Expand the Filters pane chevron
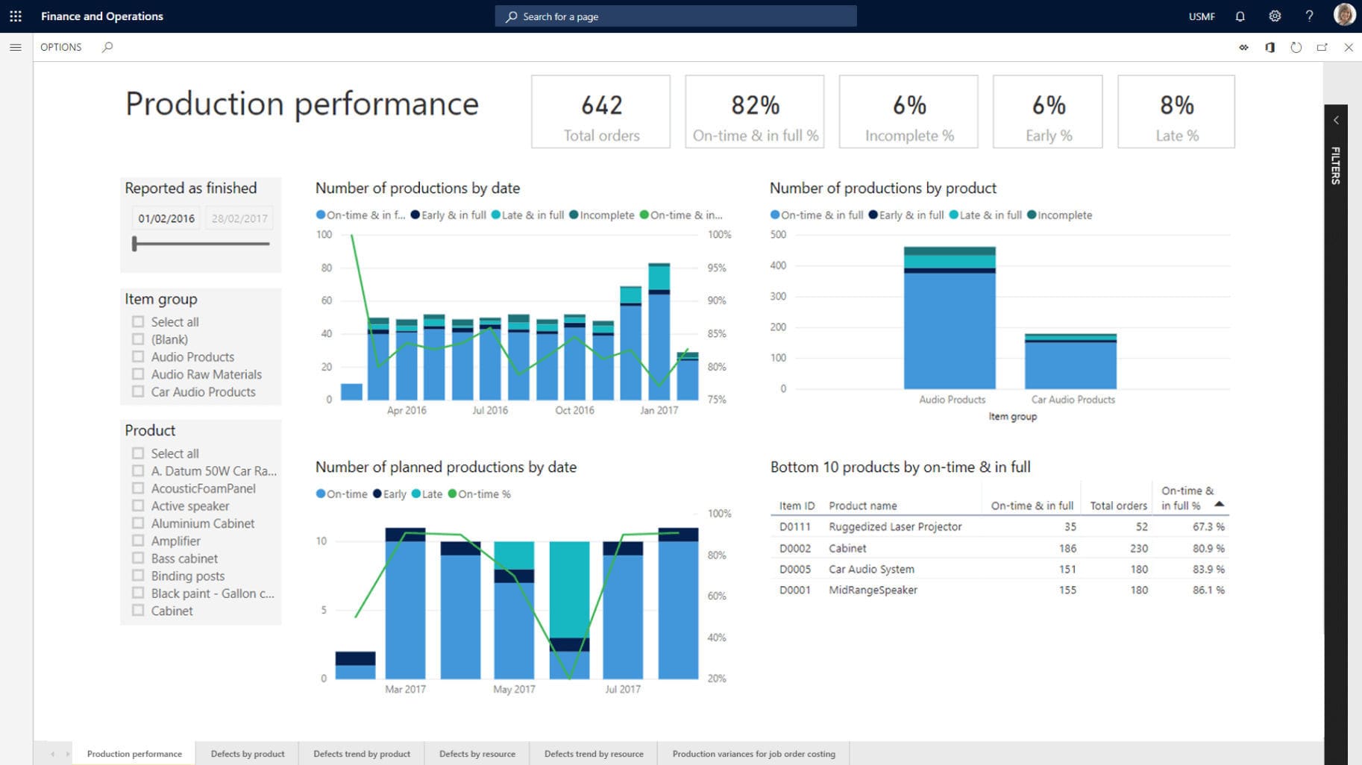This screenshot has width=1362, height=765. (1335, 119)
